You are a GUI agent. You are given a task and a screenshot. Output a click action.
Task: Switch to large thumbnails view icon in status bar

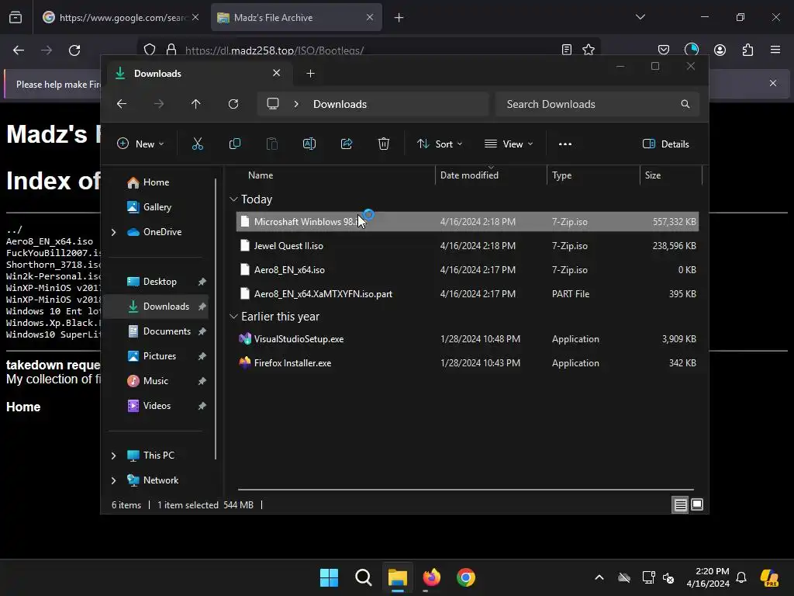pos(697,504)
